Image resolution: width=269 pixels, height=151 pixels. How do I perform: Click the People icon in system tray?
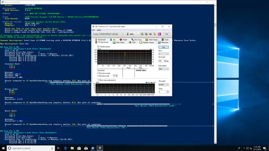point(239,148)
